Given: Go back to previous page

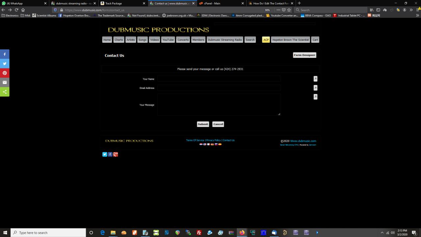Looking at the screenshot, I should 3,10.
